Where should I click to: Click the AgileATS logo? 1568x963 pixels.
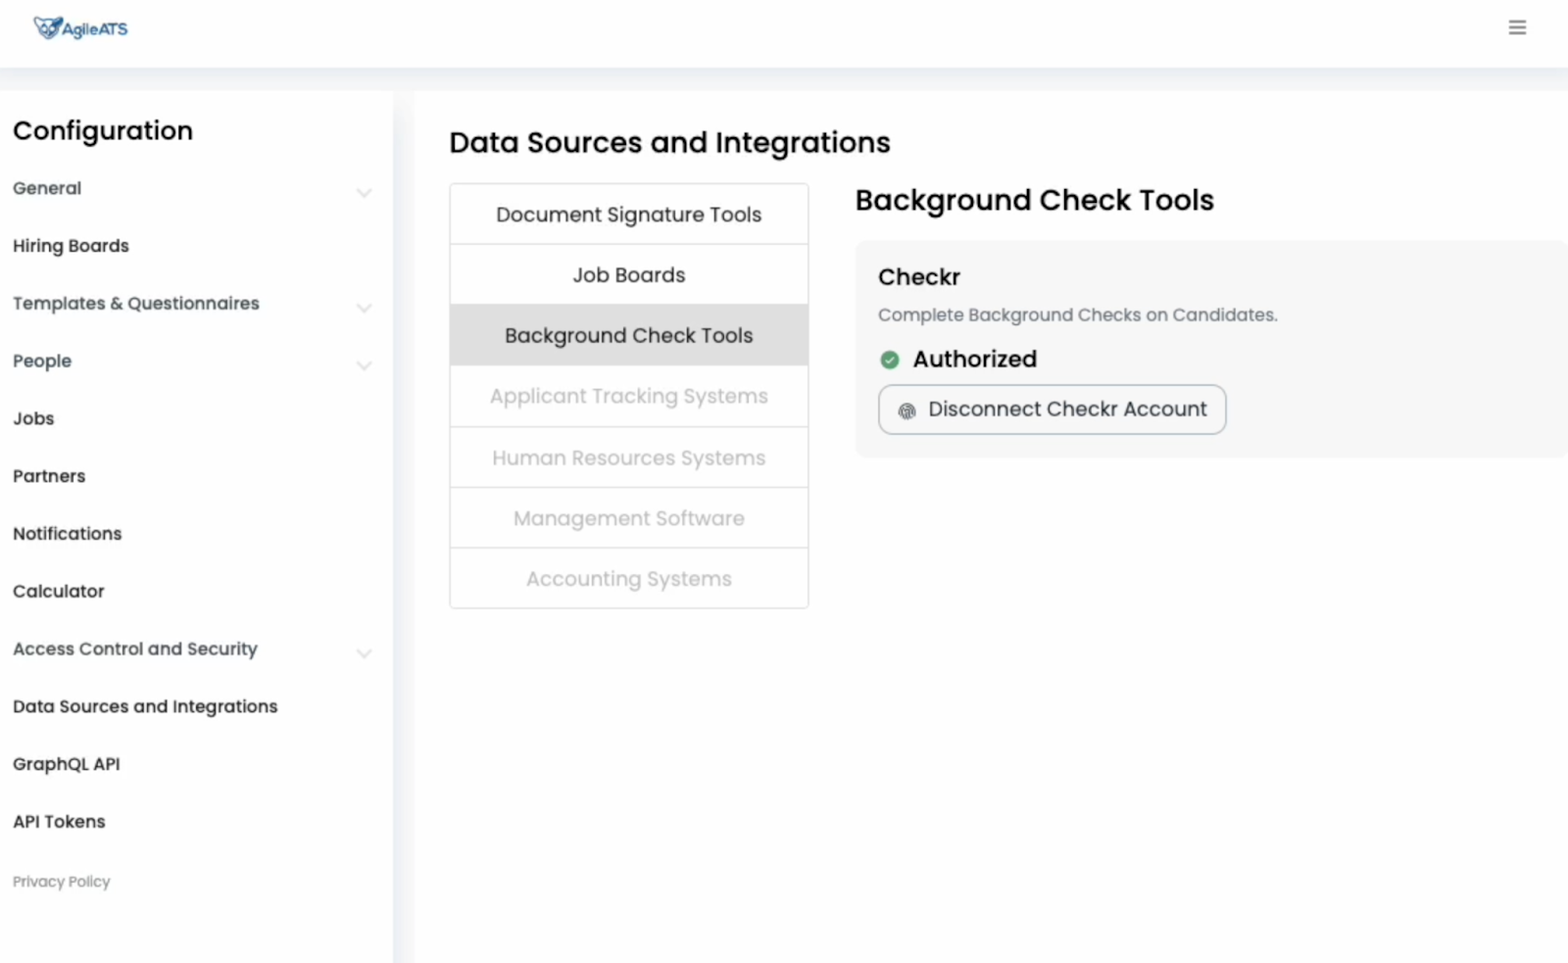pos(80,28)
